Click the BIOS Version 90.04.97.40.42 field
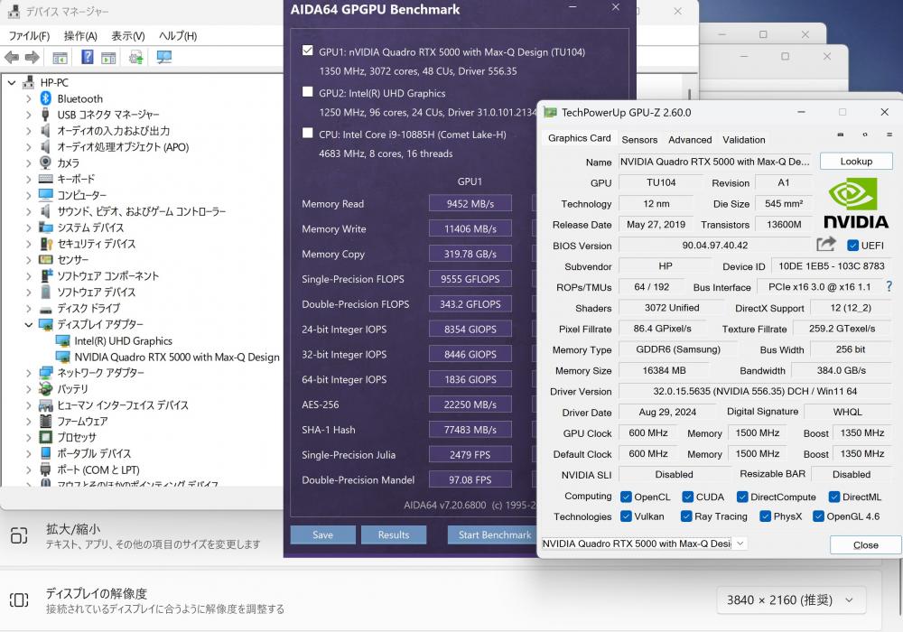Image resolution: width=903 pixels, height=632 pixels. (714, 246)
